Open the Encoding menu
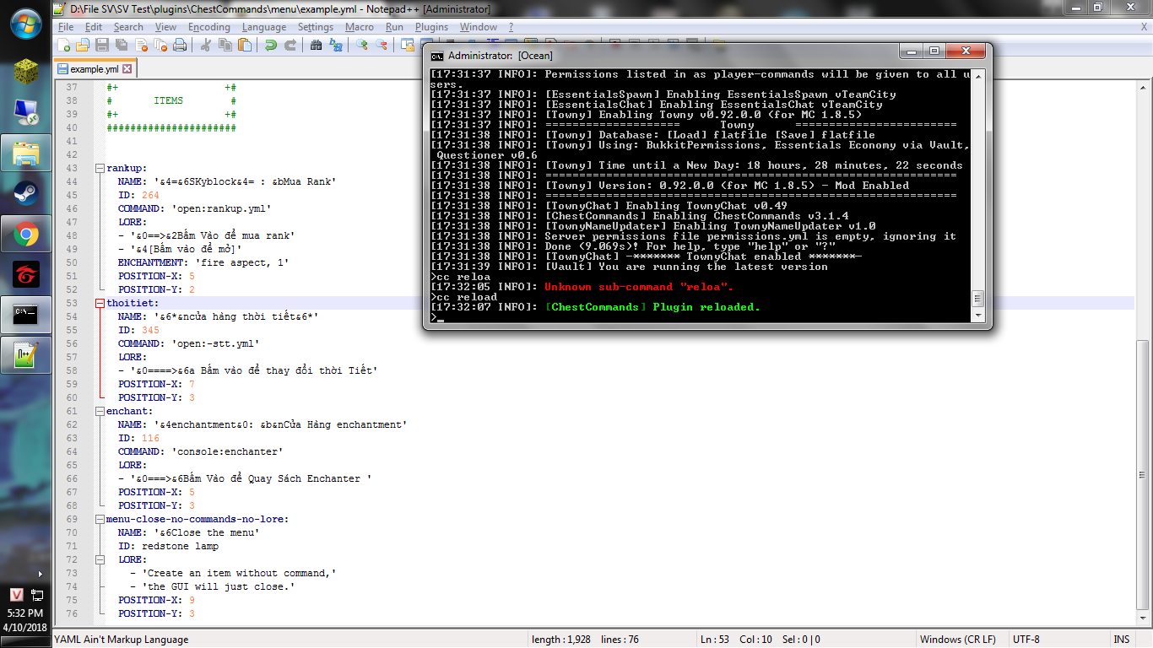This screenshot has width=1153, height=648. (x=208, y=27)
